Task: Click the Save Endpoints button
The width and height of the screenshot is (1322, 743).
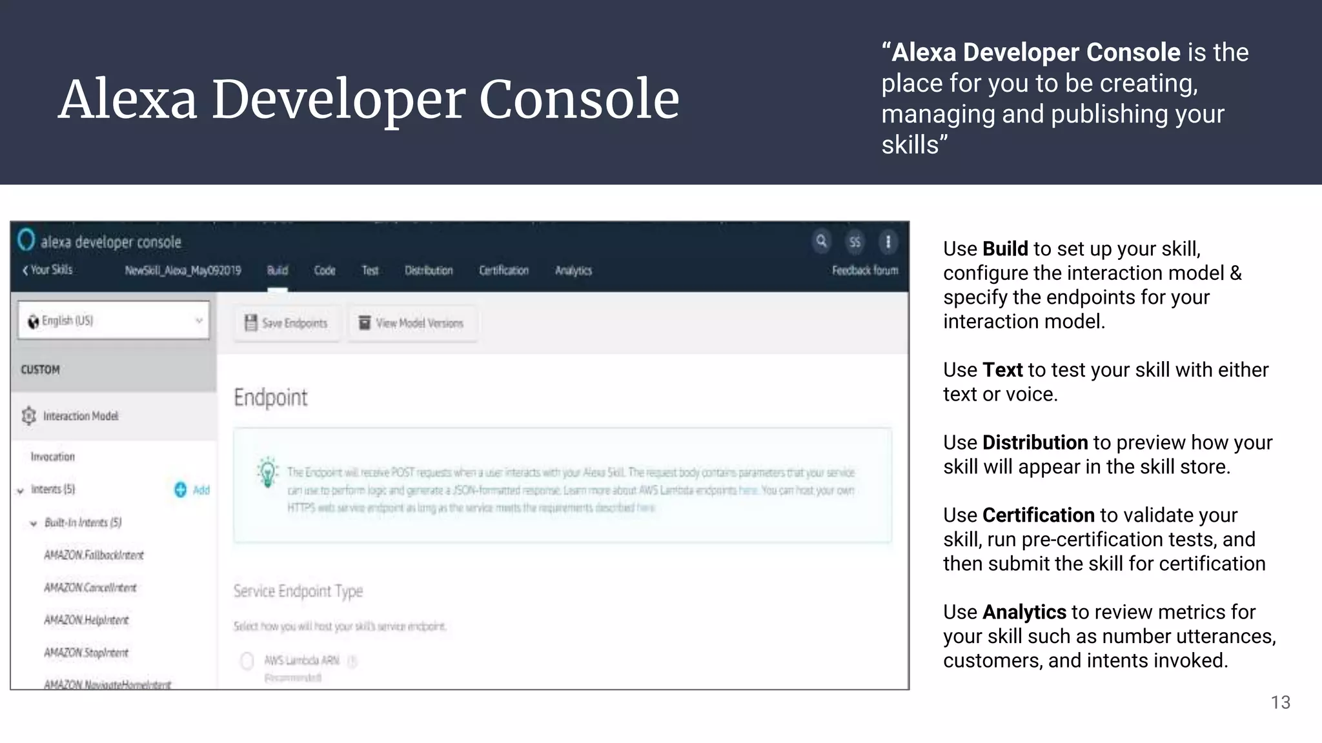Action: click(x=287, y=323)
